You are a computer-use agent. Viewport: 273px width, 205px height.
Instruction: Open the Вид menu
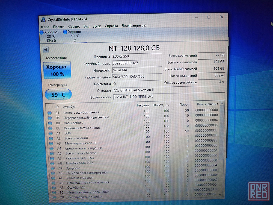point(86,26)
